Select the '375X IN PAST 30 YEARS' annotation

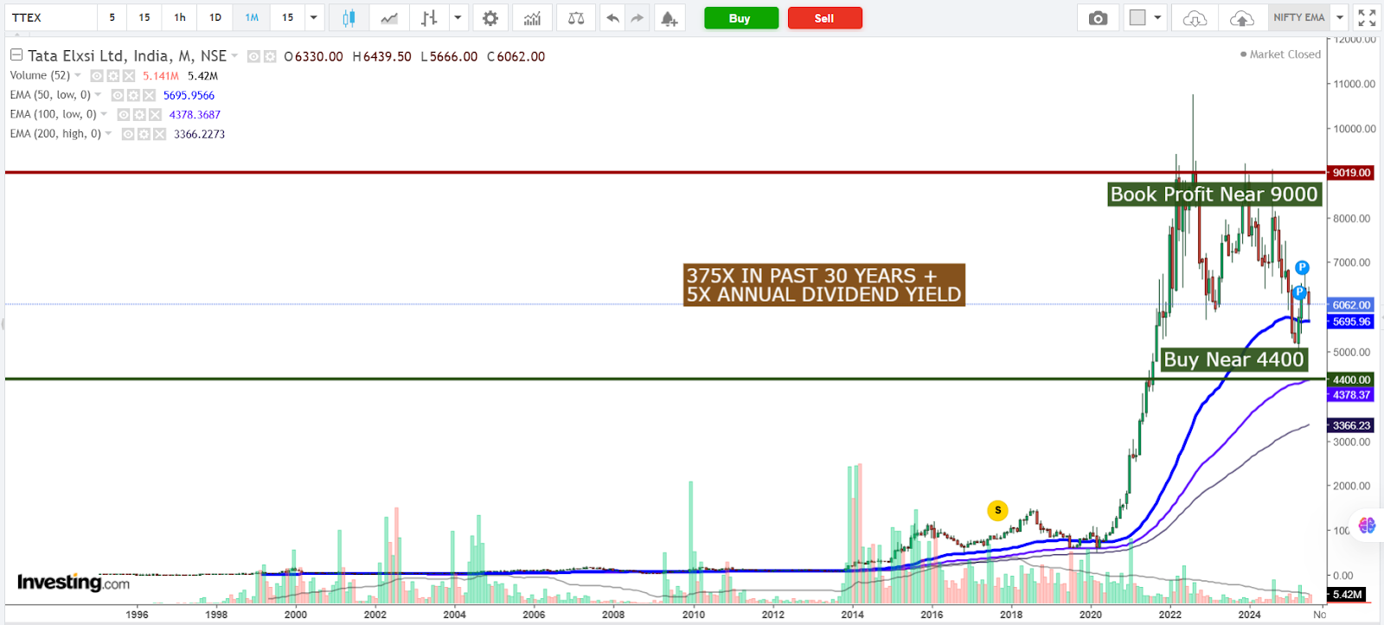824,285
